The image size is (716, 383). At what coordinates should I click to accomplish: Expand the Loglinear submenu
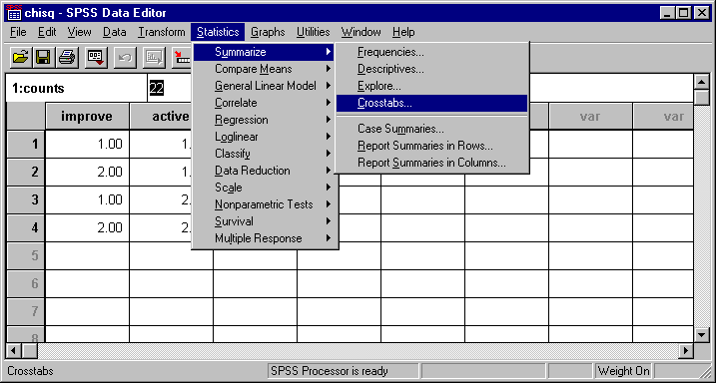pos(264,137)
